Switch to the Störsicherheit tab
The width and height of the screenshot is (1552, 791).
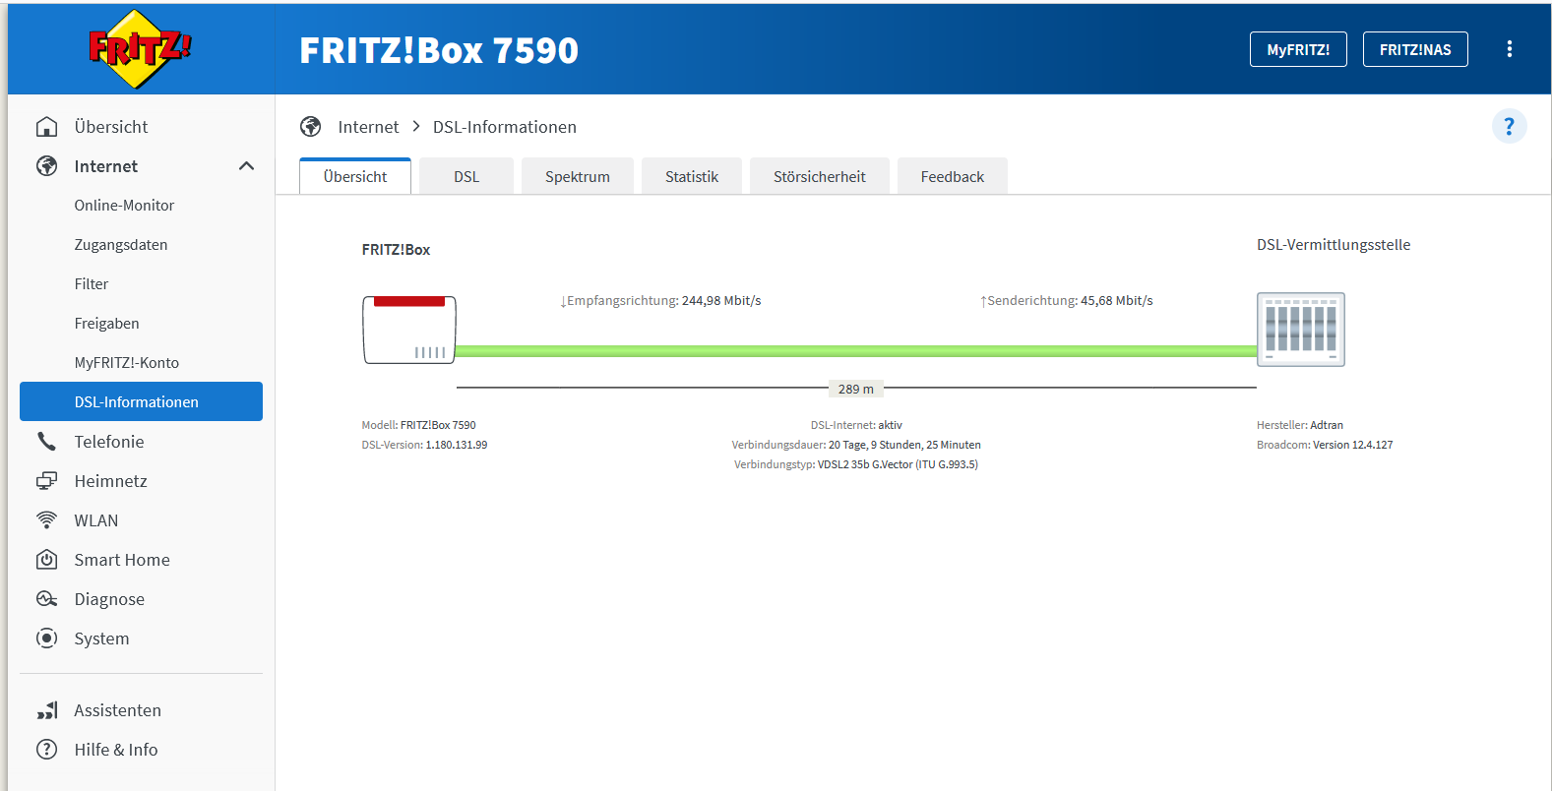point(820,176)
